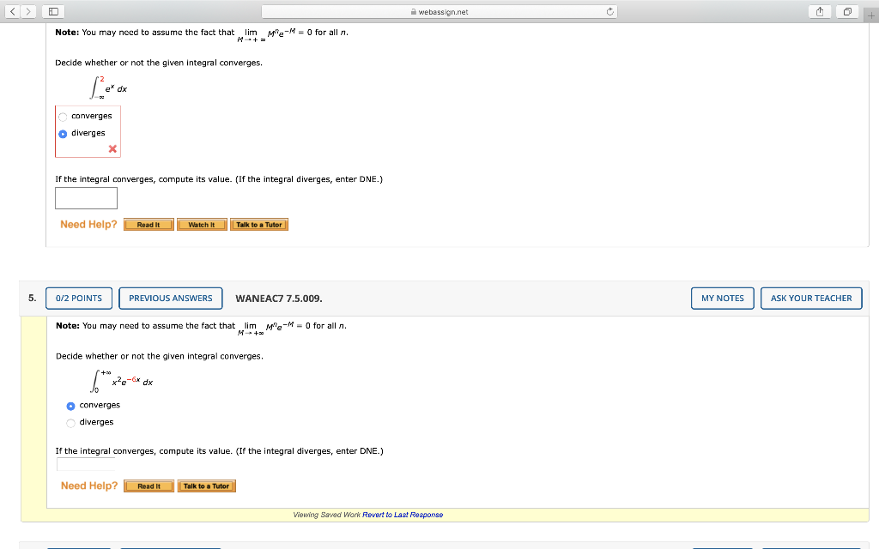Click the Read It help button
The height and width of the screenshot is (549, 879).
click(x=148, y=224)
